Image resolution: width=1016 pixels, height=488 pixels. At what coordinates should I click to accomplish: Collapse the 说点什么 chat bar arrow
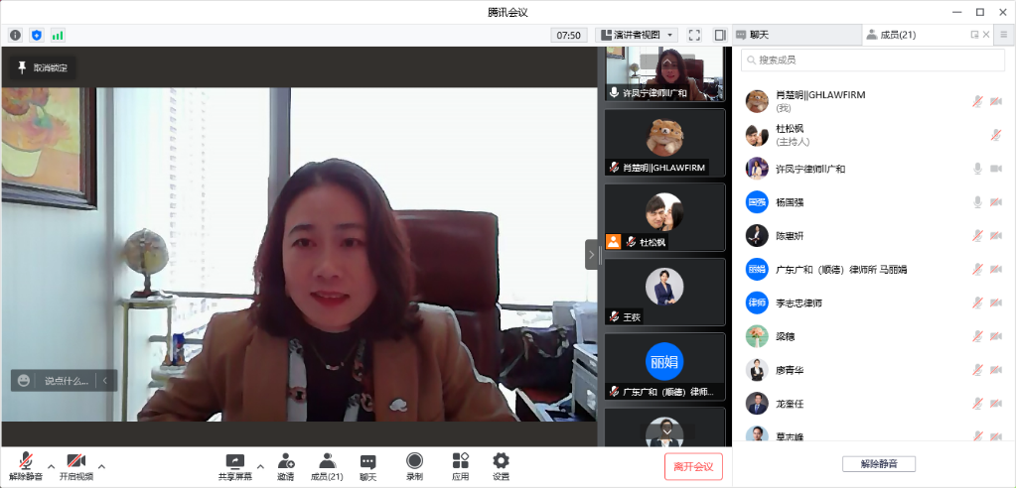tap(105, 381)
